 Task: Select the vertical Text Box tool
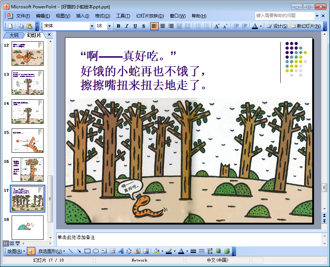pos(113,251)
